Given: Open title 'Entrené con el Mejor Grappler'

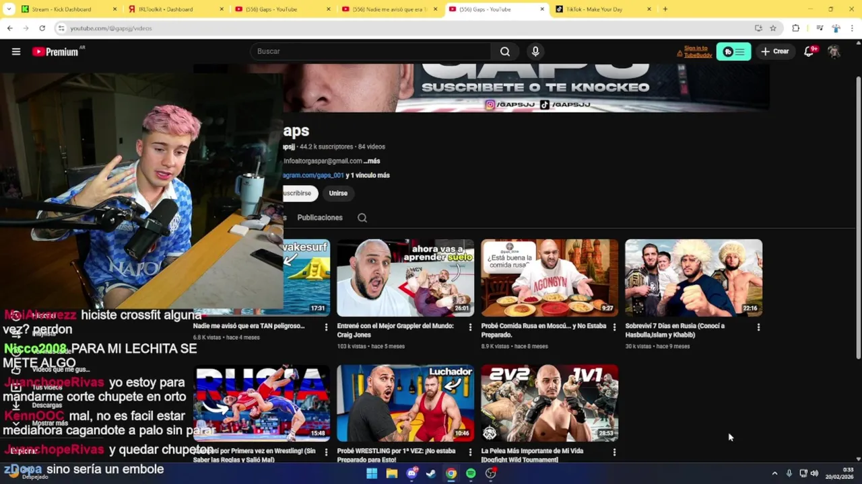Looking at the screenshot, I should (395, 330).
